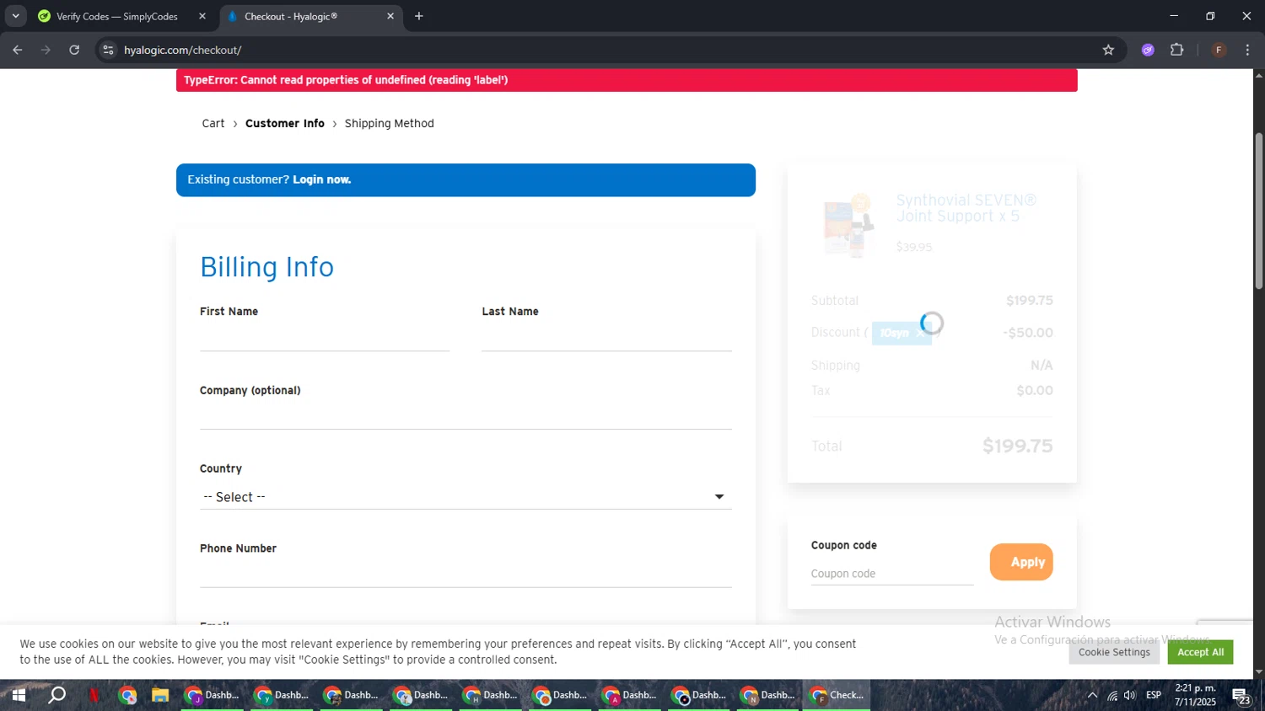Close the Verify Codes — SimplyCodes tab
The height and width of the screenshot is (711, 1265).
[202, 16]
